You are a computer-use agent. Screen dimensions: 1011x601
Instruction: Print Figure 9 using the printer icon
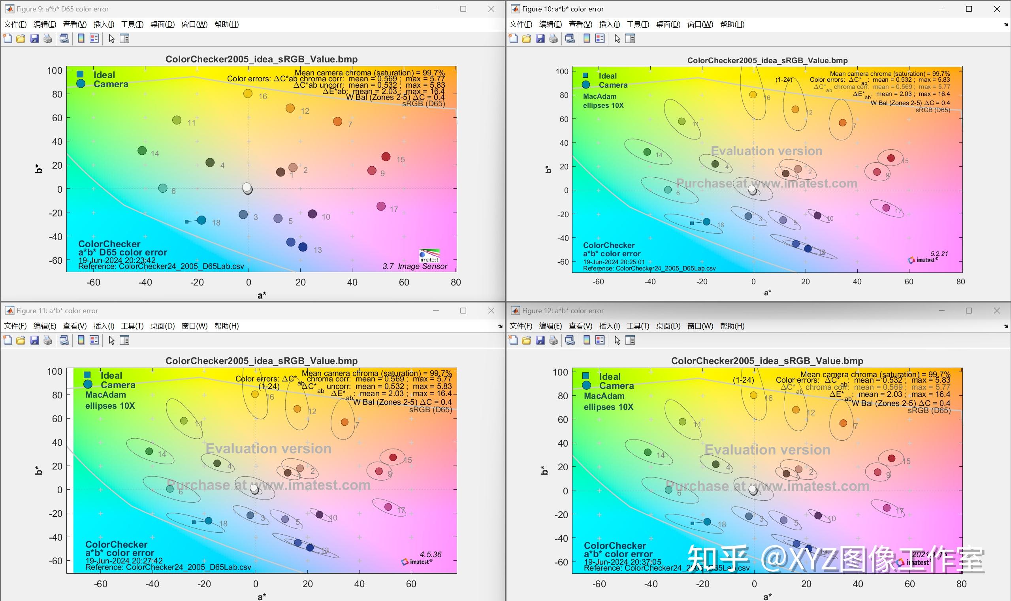coord(48,38)
